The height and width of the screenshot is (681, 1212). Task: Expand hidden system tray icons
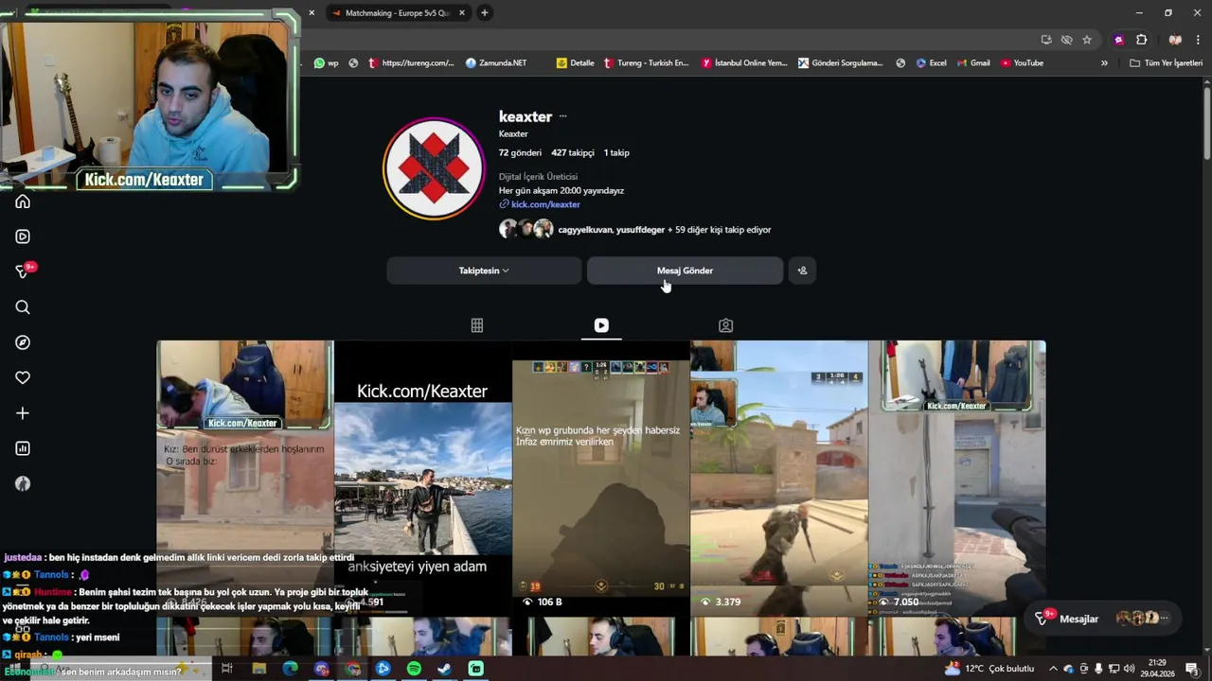pyautogui.click(x=1053, y=669)
